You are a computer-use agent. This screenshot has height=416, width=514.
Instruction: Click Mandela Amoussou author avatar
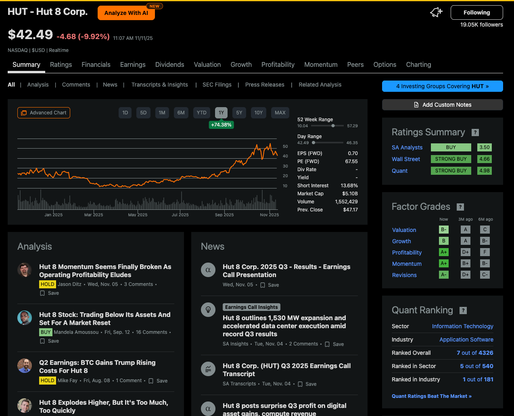point(25,318)
